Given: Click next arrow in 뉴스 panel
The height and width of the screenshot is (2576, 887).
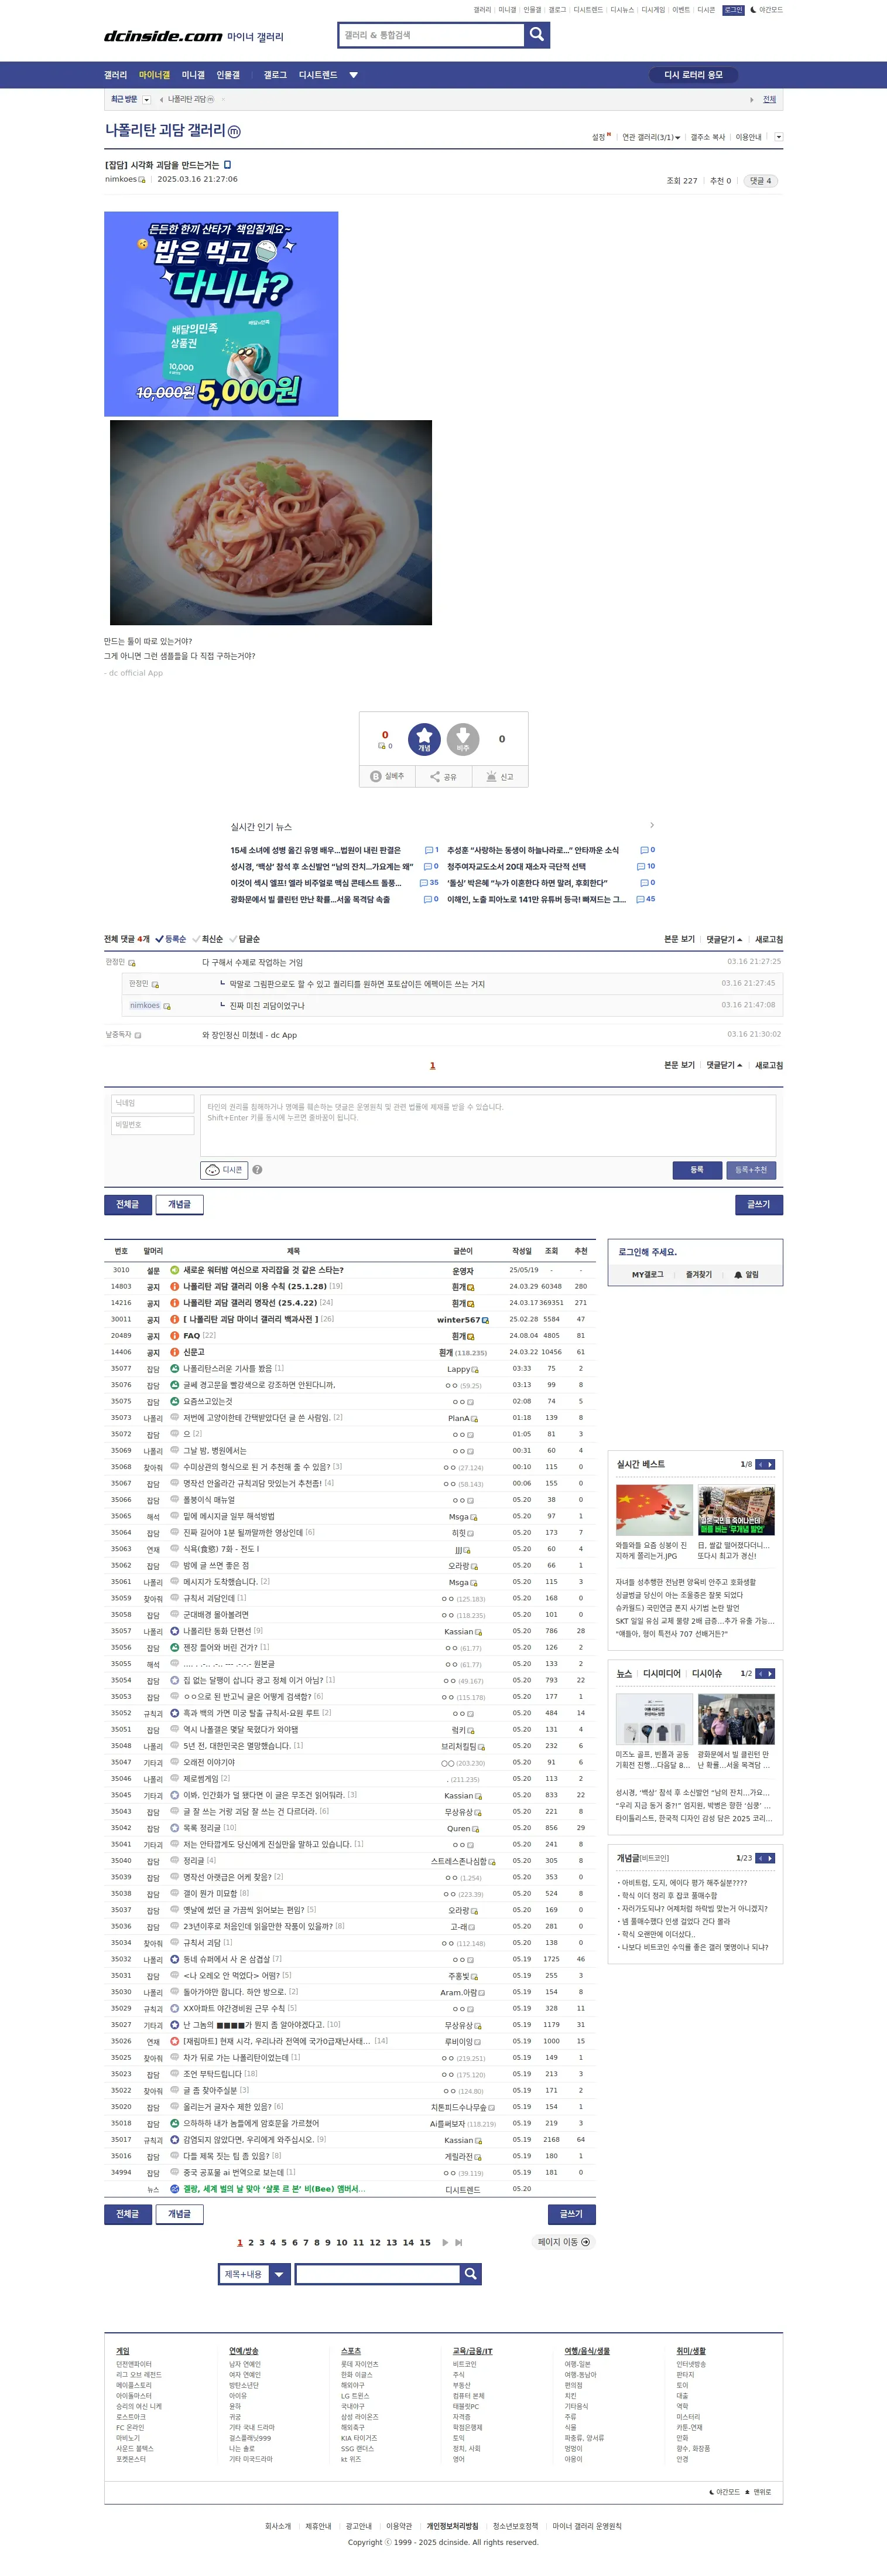Looking at the screenshot, I should (770, 1673).
